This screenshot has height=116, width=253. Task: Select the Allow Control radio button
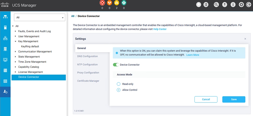(119, 90)
